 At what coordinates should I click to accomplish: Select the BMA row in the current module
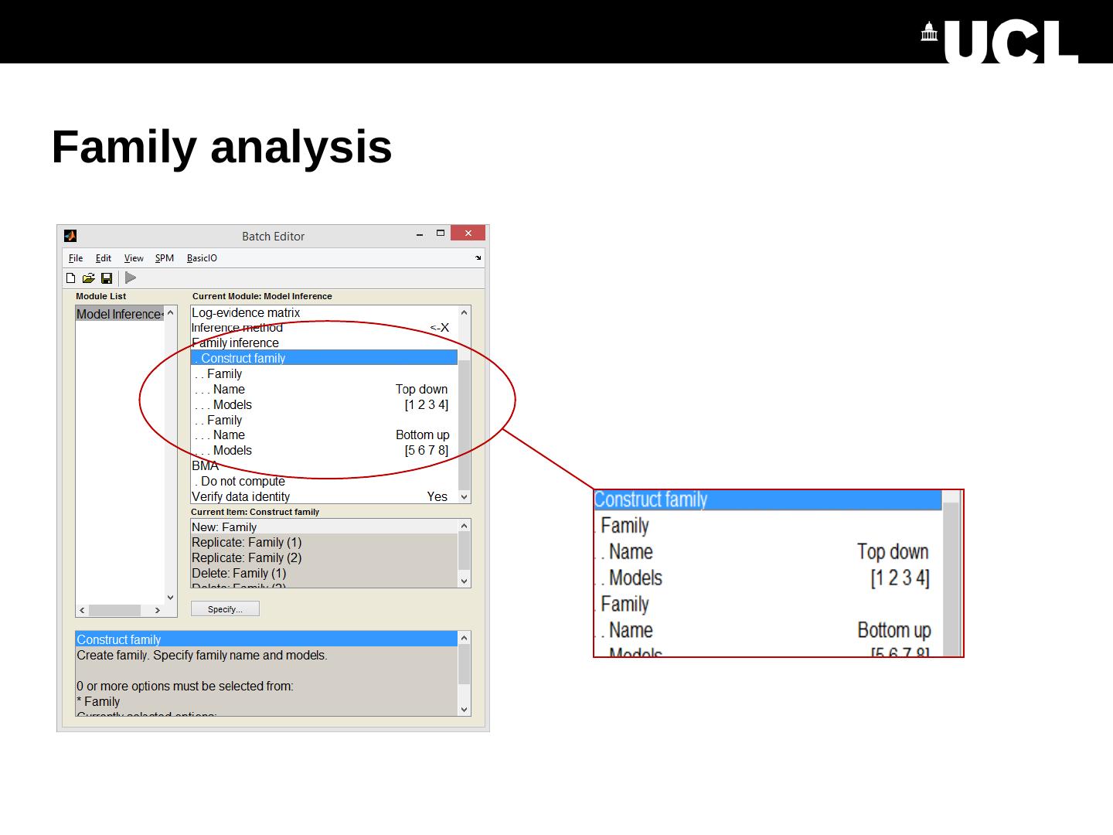pyautogui.click(x=325, y=466)
